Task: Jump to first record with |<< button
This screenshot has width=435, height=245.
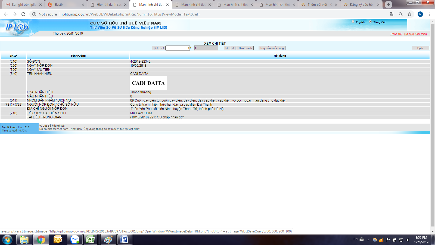Action: [x=156, y=48]
